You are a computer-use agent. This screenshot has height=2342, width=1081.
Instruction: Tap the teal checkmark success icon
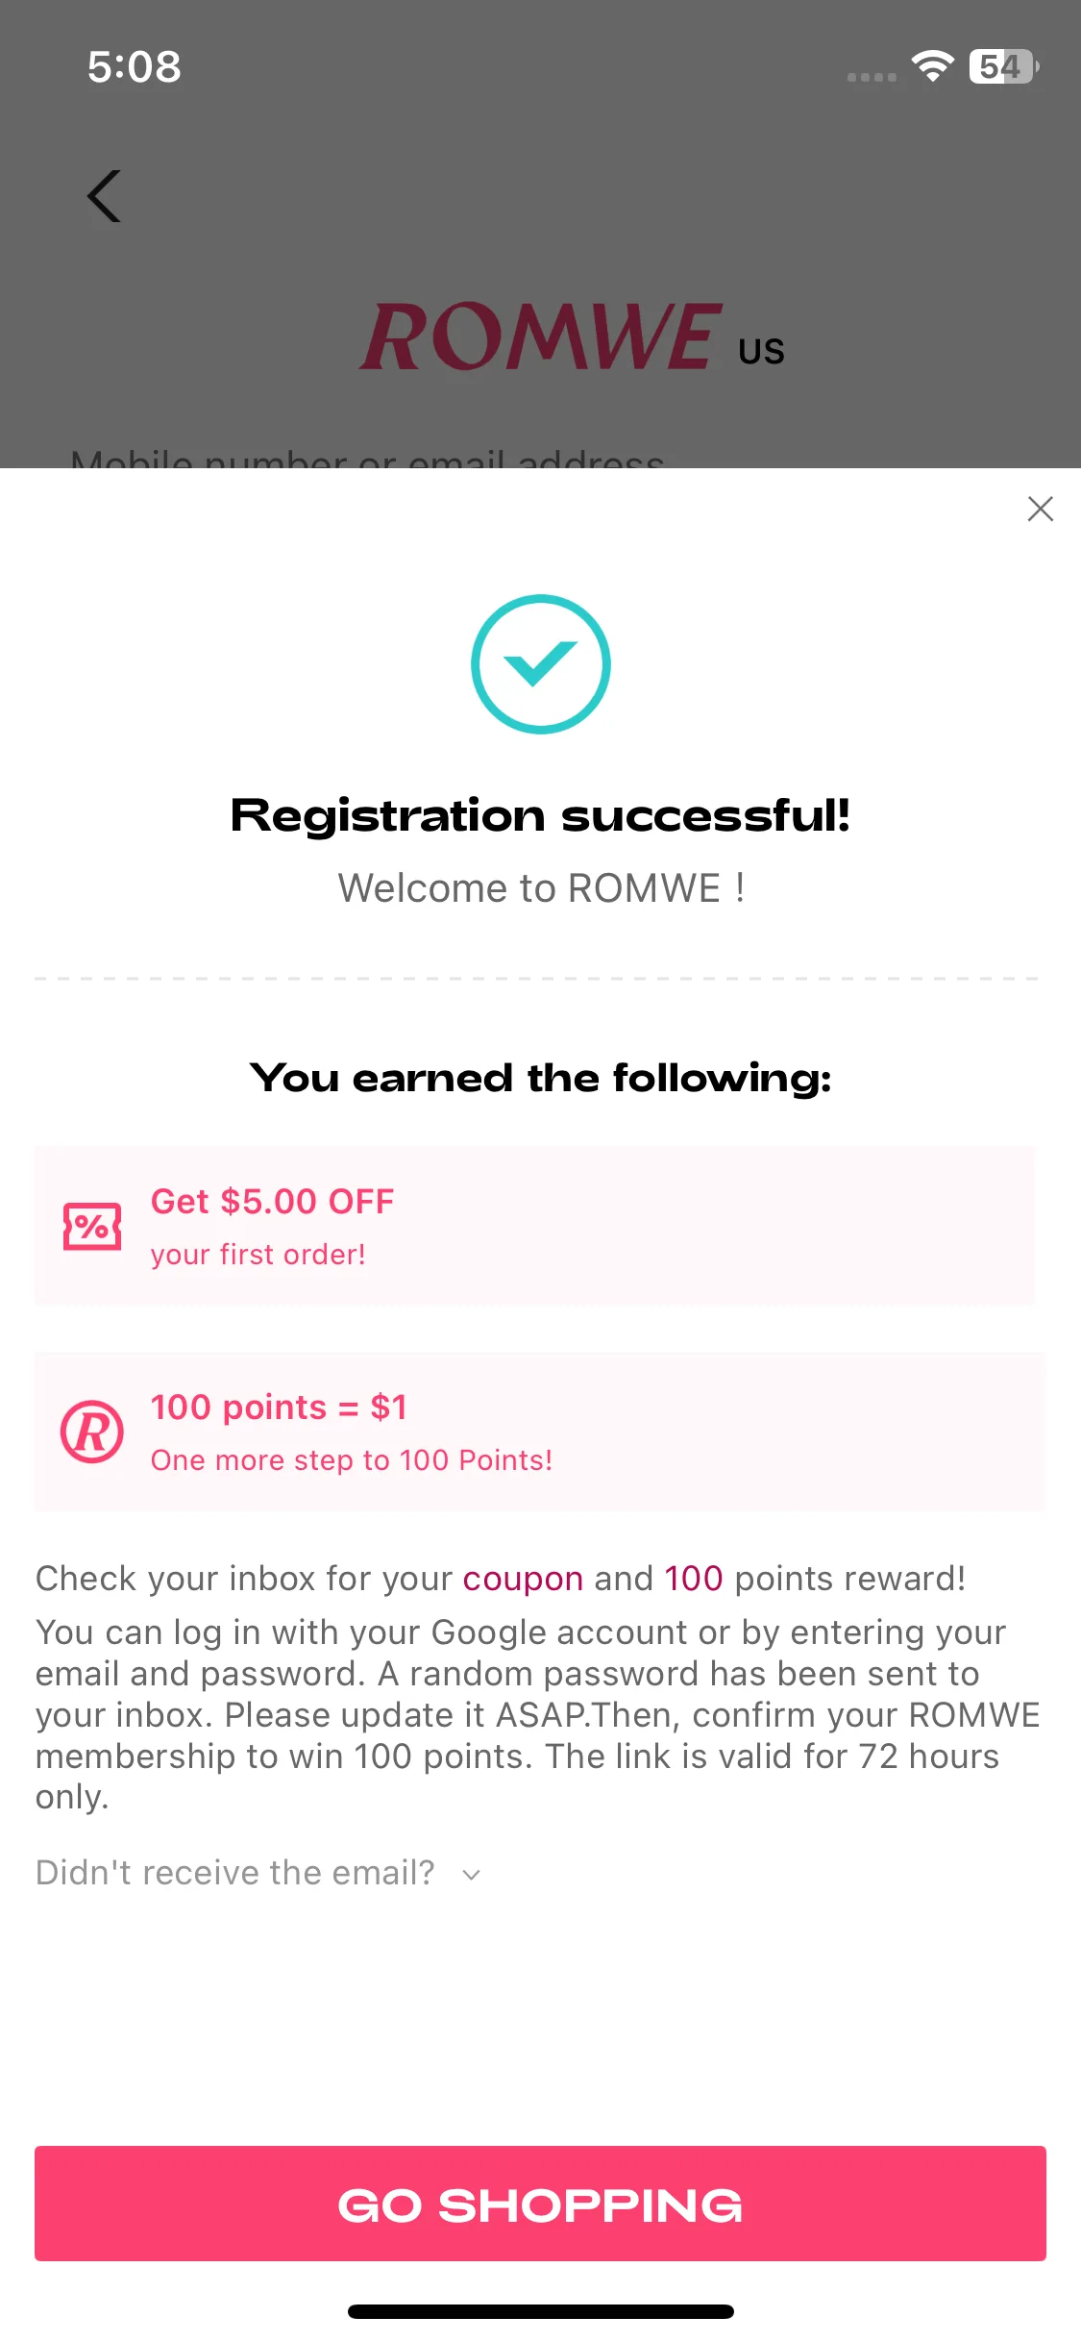tap(541, 664)
